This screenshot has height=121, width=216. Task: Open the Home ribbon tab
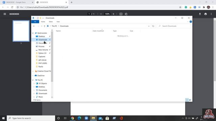pos(43,22)
